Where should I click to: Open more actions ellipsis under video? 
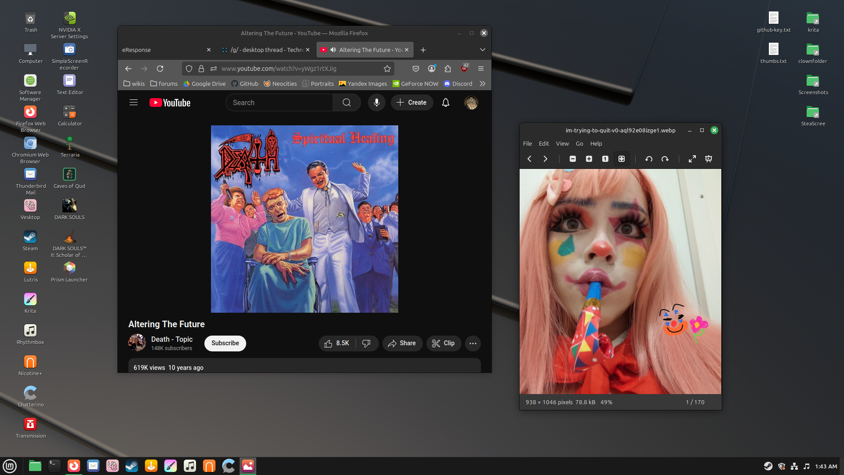[x=473, y=343]
